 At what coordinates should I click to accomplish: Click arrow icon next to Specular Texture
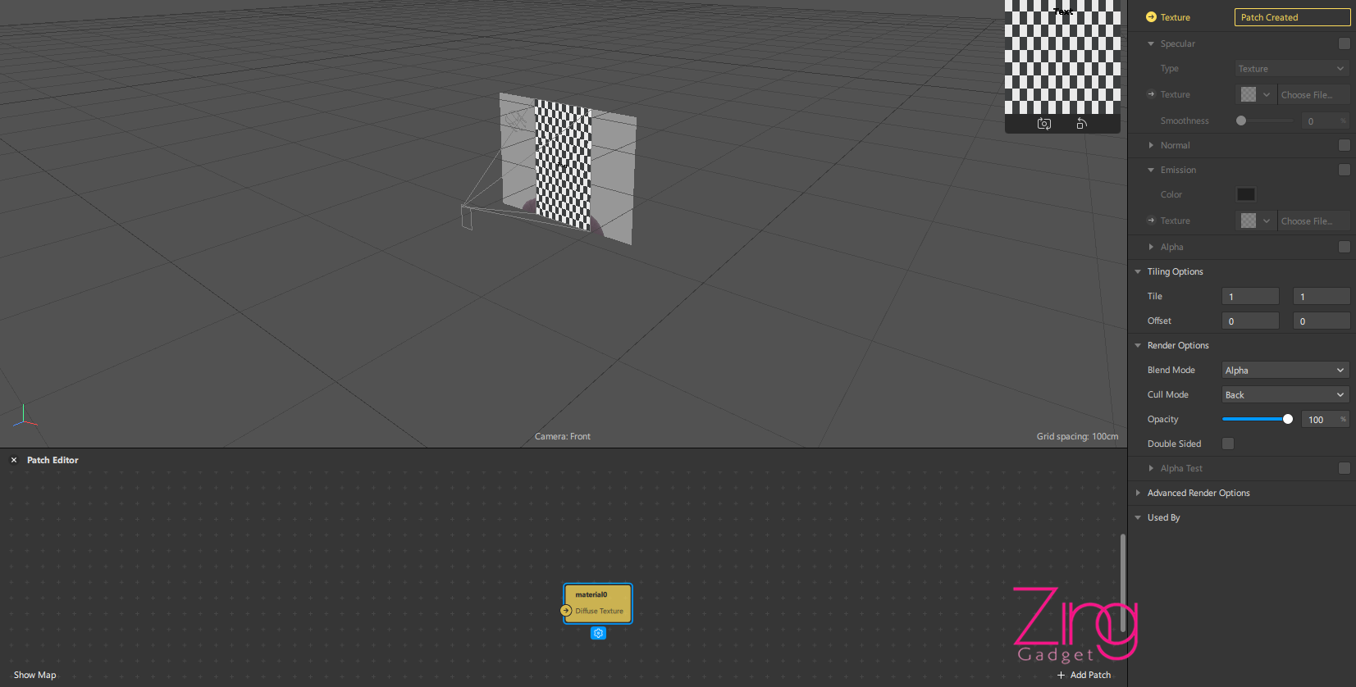[x=1151, y=94]
